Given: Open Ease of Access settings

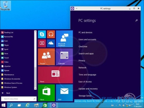Looking at the screenshot, I should pyautogui.click(x=85, y=82).
